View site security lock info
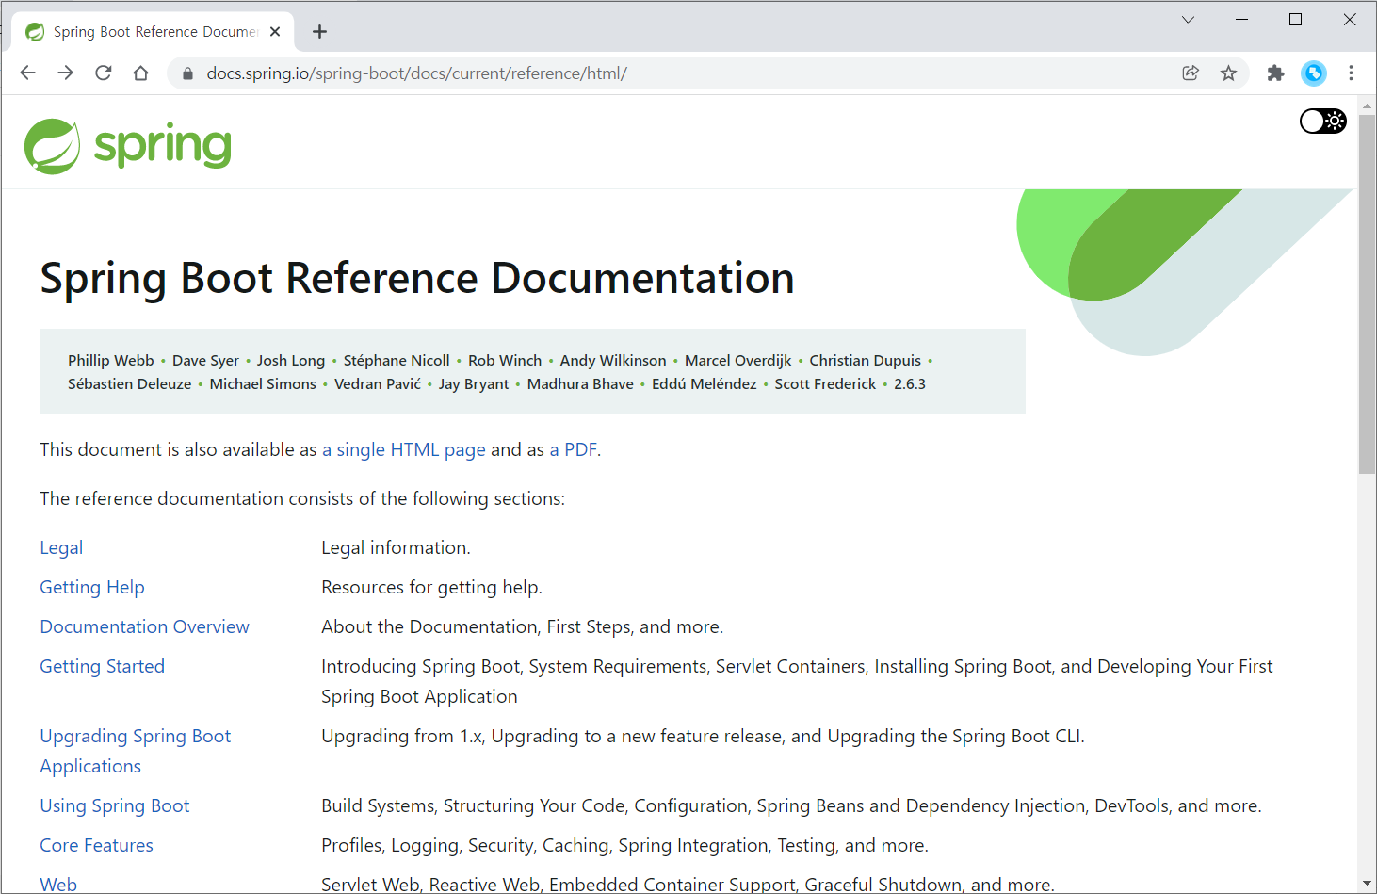Viewport: 1377px width, 894px height. click(x=187, y=73)
